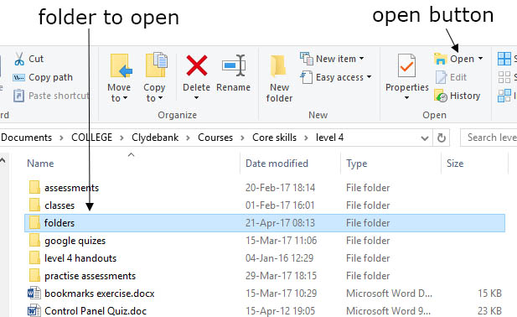Viewport: 517px width, 317px height.
Task: Click the Cut scissors icon
Action: 19,59
